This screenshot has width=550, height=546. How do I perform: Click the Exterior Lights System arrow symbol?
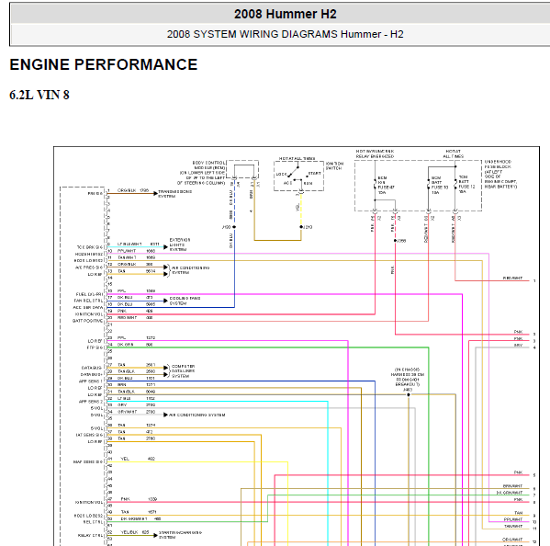(x=165, y=247)
